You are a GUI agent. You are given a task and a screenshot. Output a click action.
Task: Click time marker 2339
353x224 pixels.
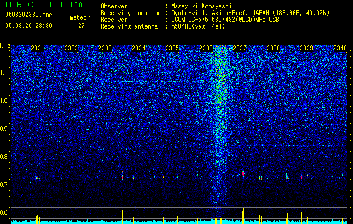tap(306, 48)
